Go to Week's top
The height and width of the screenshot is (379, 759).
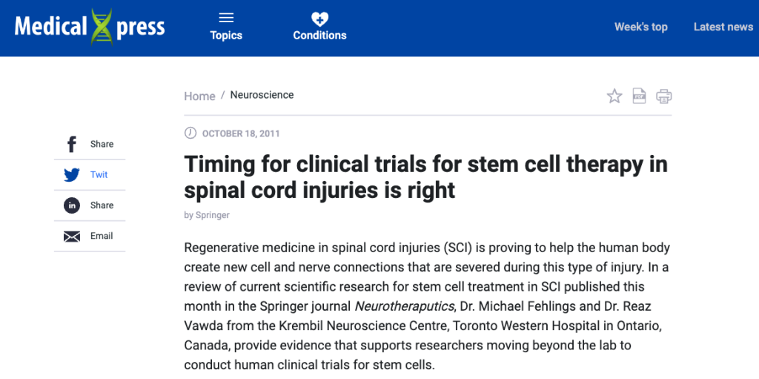pyautogui.click(x=641, y=27)
